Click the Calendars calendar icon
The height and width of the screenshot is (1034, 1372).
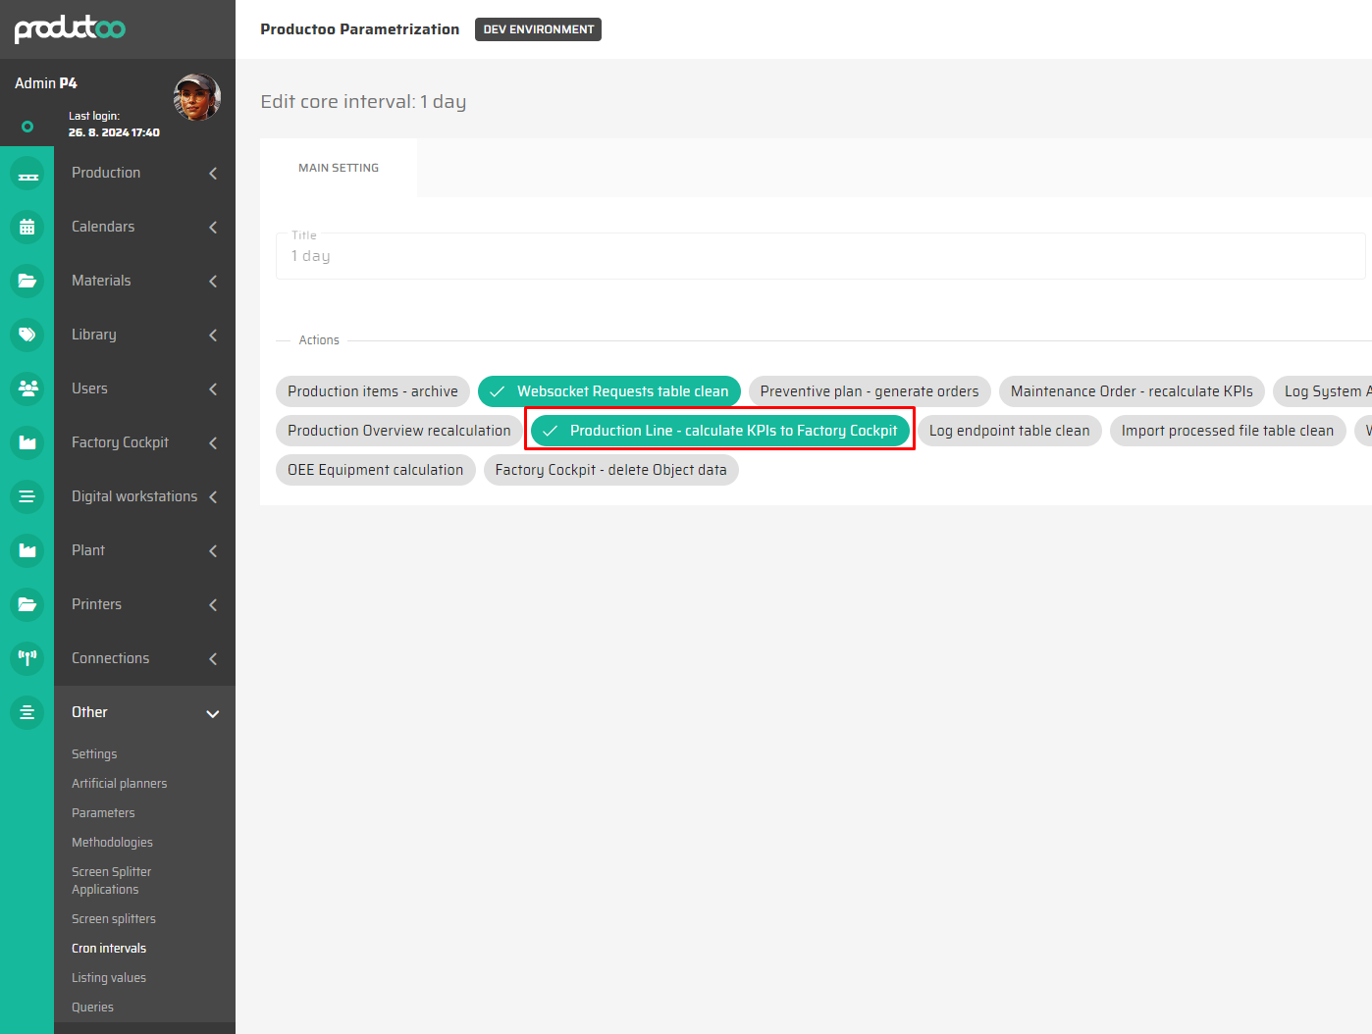[x=27, y=228]
